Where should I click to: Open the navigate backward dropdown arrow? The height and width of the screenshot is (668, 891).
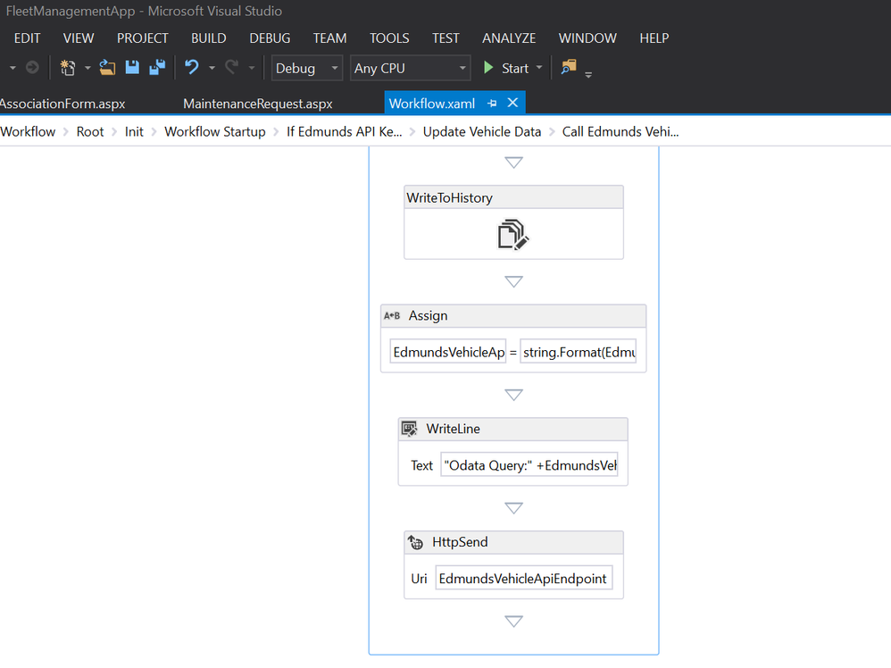tap(12, 68)
